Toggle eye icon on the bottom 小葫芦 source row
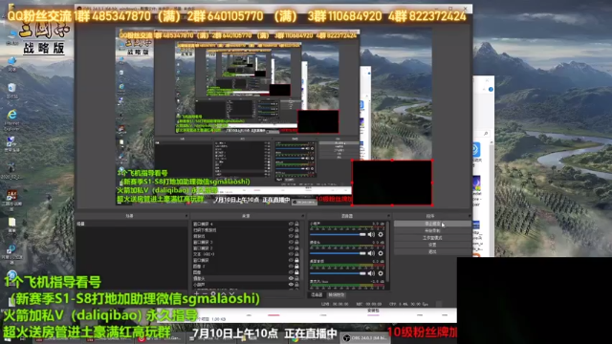The width and height of the screenshot is (612, 344). pos(291,285)
